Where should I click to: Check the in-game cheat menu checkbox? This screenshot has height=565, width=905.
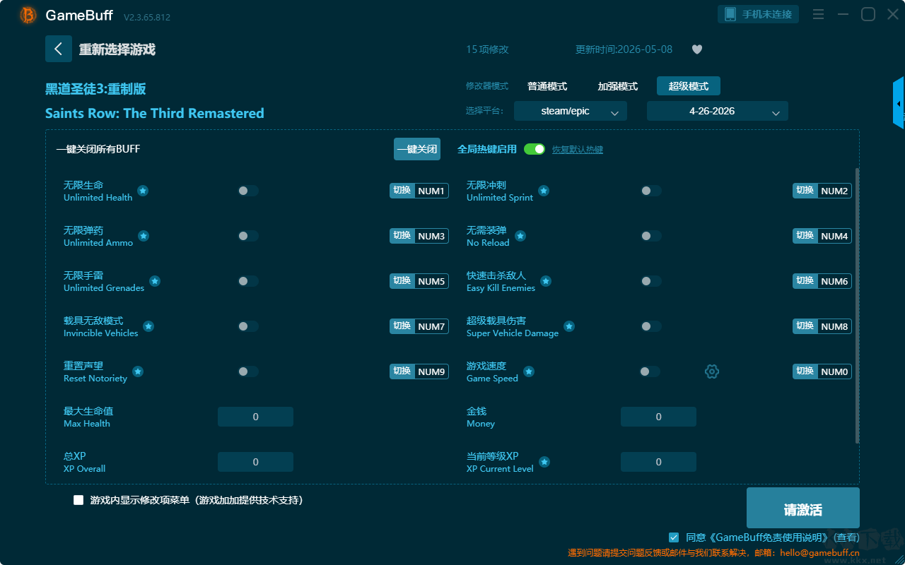click(x=78, y=500)
